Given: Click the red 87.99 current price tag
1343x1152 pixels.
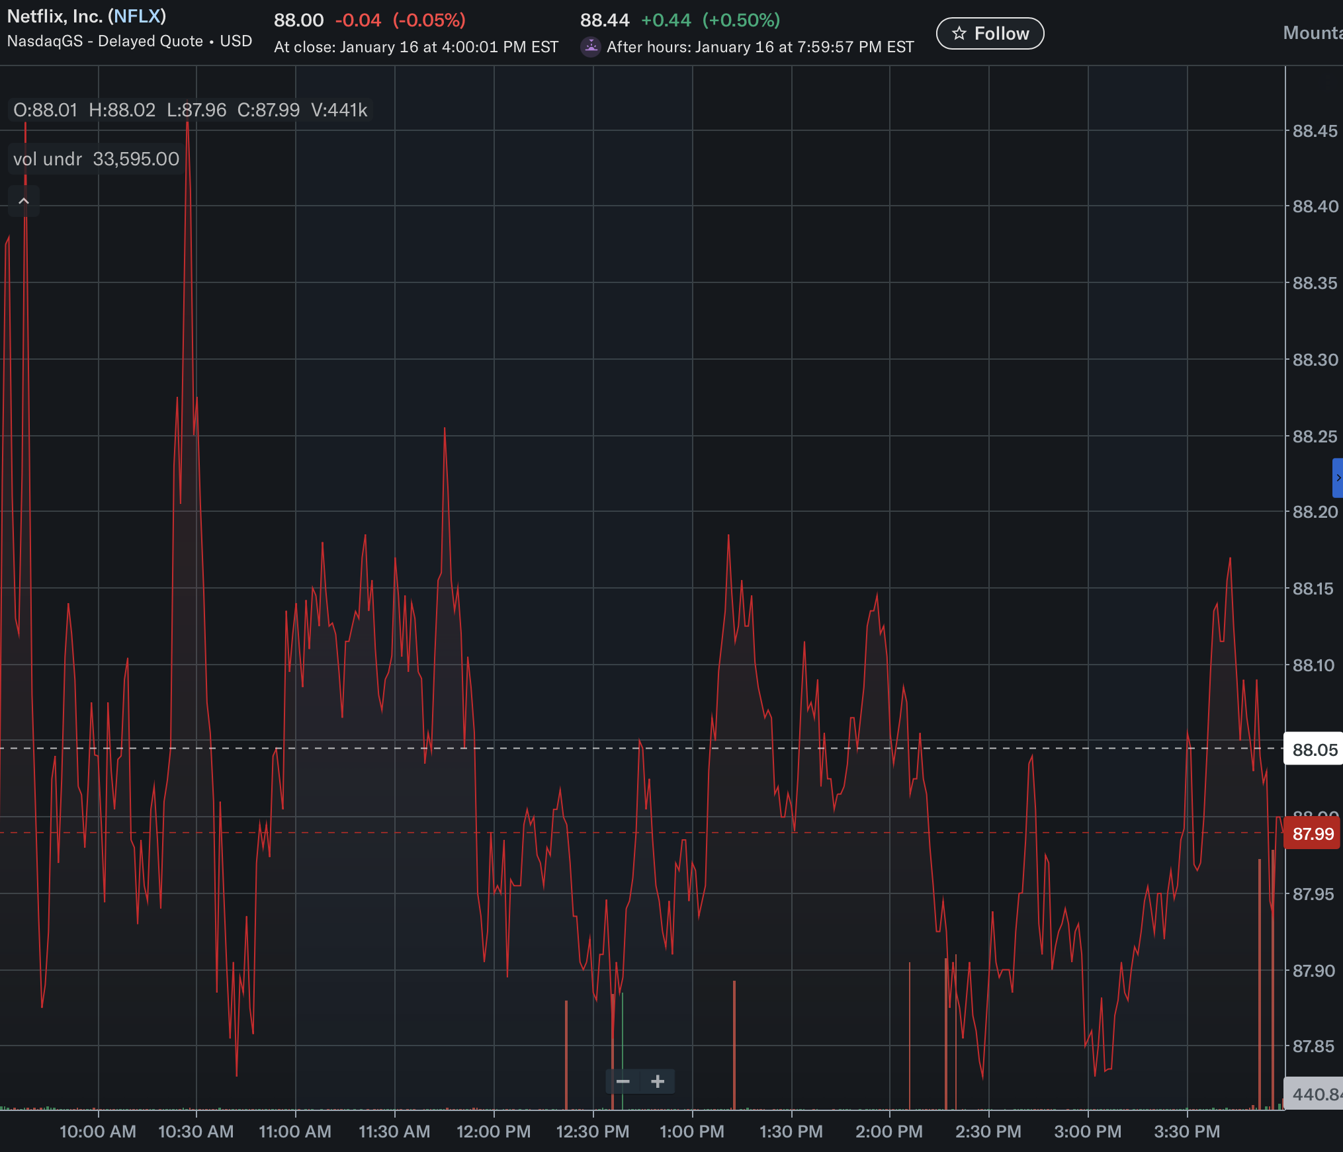Looking at the screenshot, I should click(1313, 834).
